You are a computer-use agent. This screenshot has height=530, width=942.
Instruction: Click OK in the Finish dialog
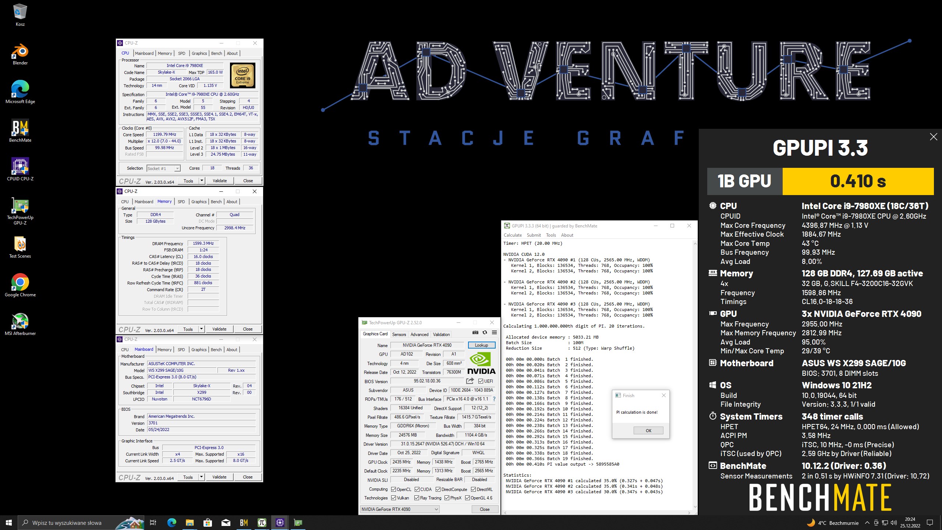[648, 431]
